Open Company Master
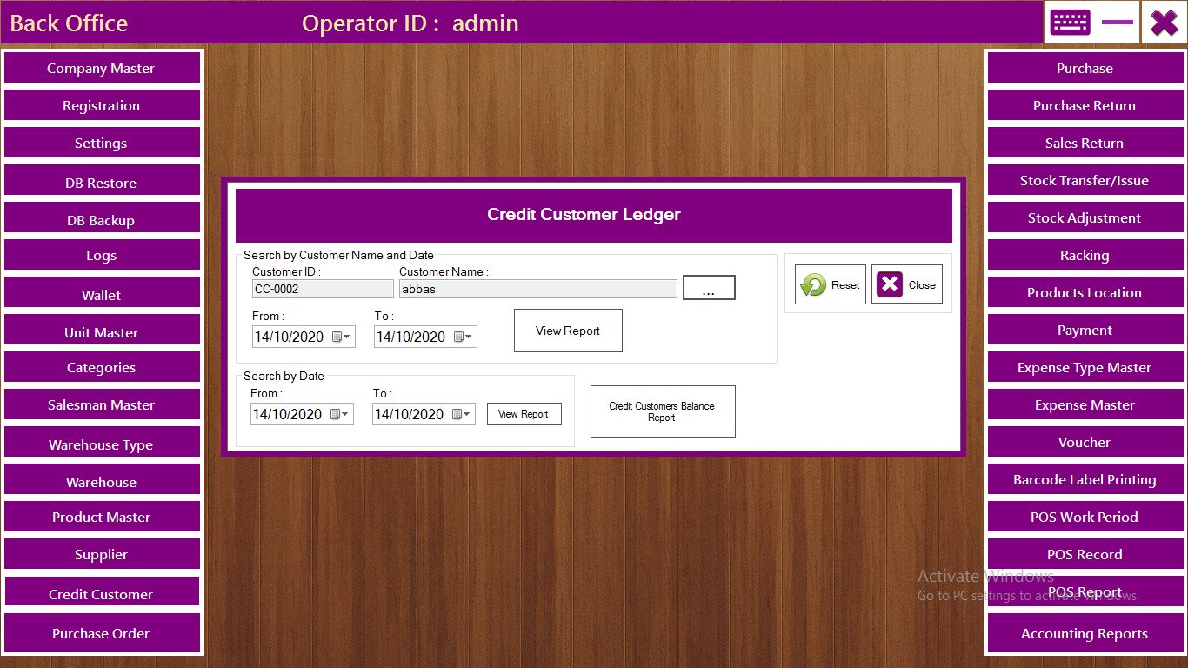Viewport: 1188px width, 668px height. point(102,68)
